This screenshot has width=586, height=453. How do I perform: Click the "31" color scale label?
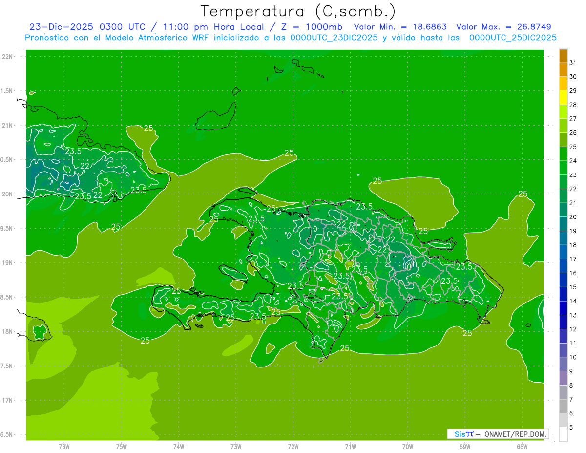tap(573, 63)
